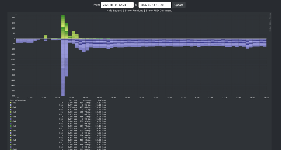The height and width of the screenshot is (150, 281).
Task: Click the Update button
Action: pyautogui.click(x=179, y=5)
